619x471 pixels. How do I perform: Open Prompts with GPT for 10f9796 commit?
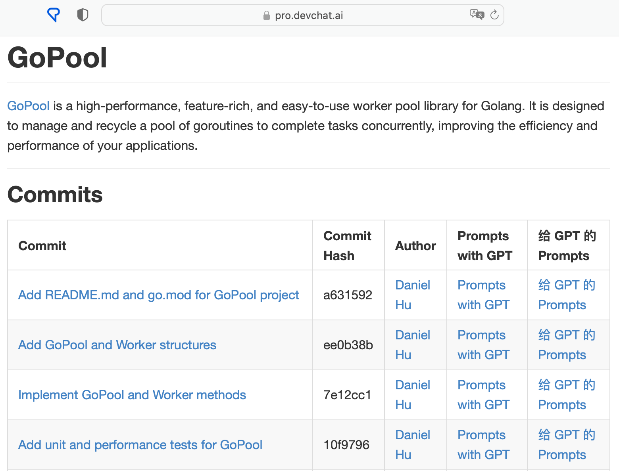click(x=483, y=445)
